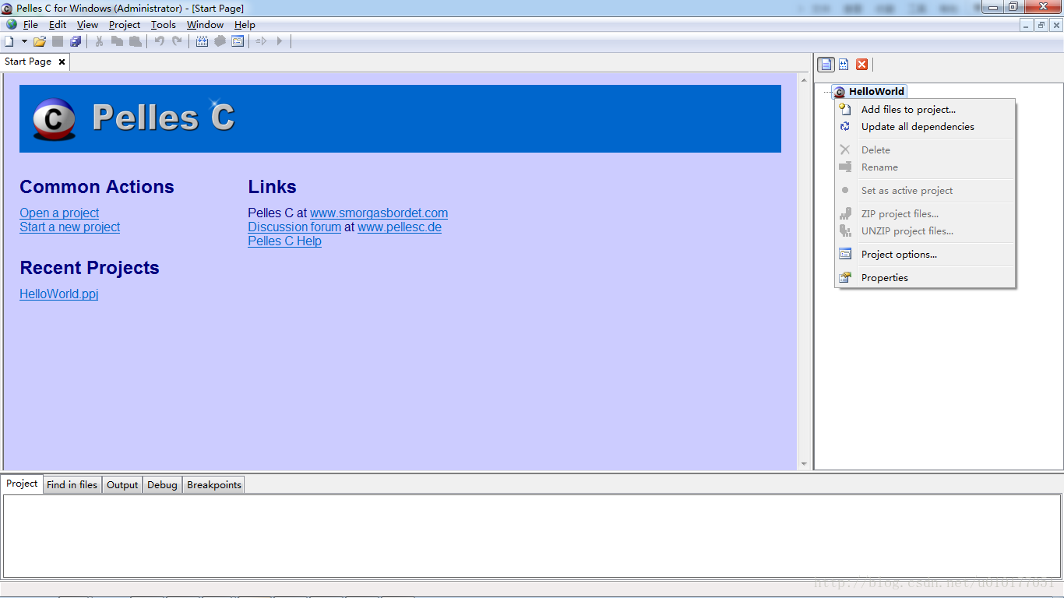Click the Paste toolbar icon

(x=136, y=41)
